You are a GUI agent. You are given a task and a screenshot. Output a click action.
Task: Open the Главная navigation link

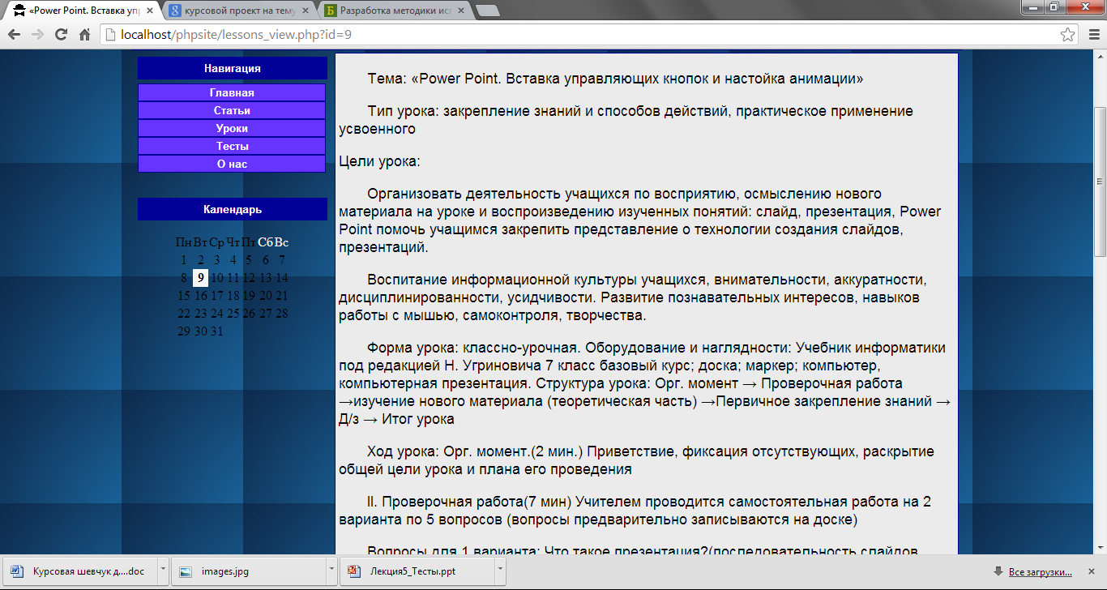click(x=232, y=92)
